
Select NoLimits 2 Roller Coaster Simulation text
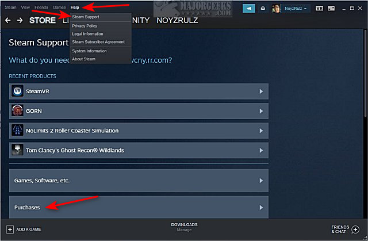(72, 131)
